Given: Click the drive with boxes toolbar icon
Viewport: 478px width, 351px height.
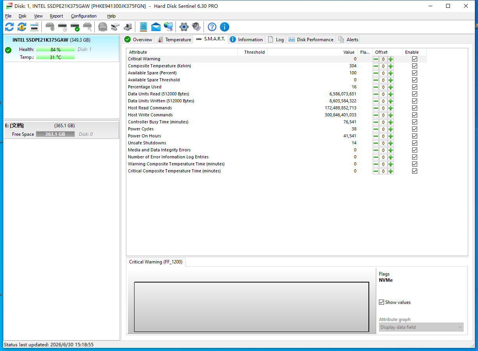Looking at the screenshot, I should pos(115,27).
